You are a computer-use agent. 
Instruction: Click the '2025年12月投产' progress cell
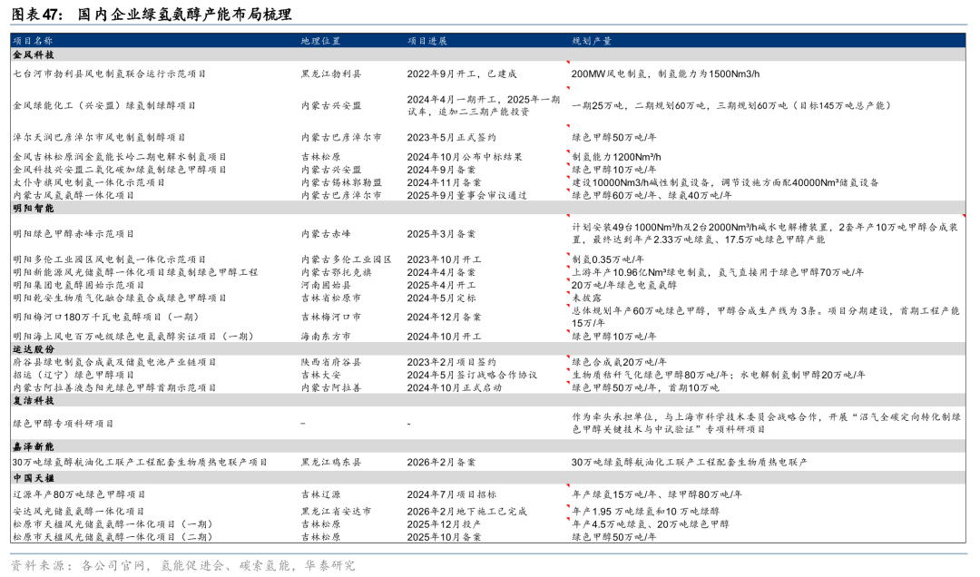pos(444,524)
